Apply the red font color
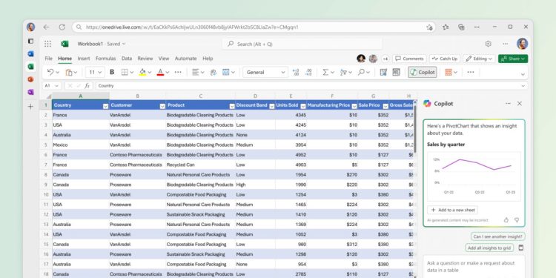 pyautogui.click(x=160, y=73)
